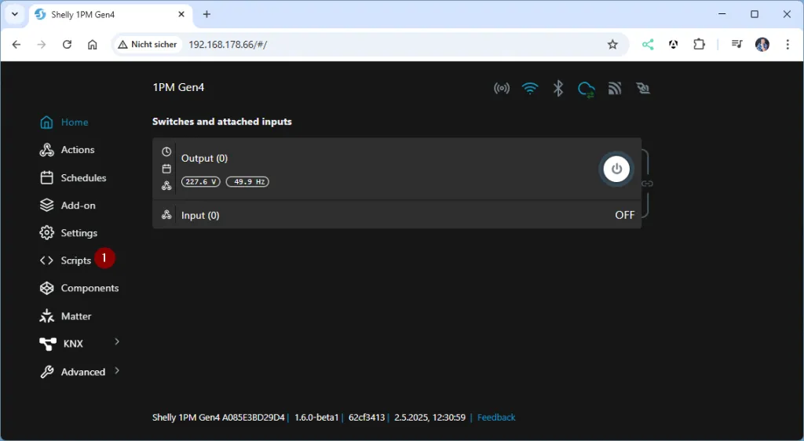Bookmark this page with the star icon

(612, 45)
